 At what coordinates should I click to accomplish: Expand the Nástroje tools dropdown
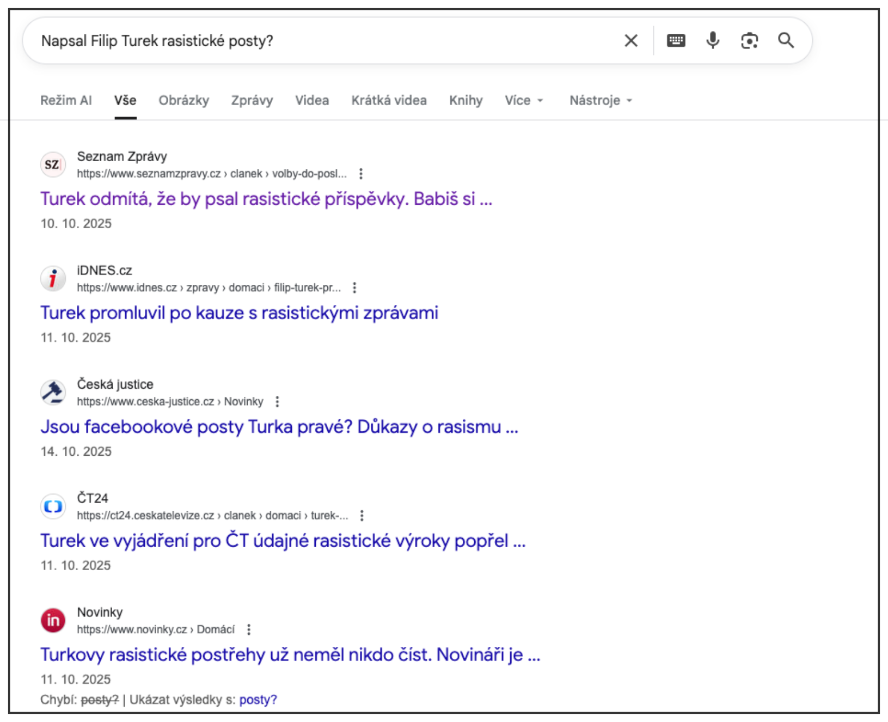click(x=600, y=101)
